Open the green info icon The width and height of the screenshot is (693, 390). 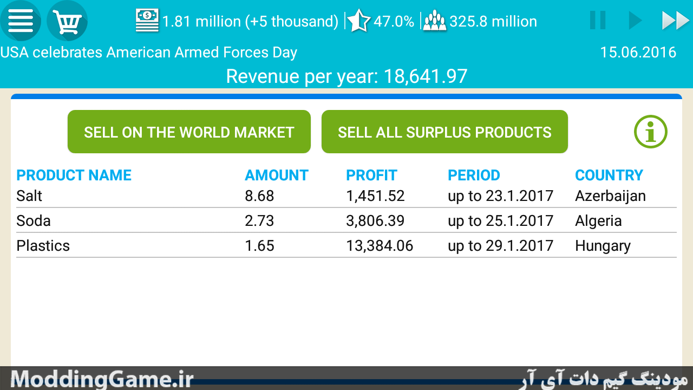click(x=651, y=132)
